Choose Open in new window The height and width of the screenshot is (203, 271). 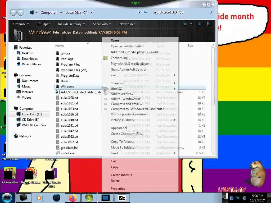[126, 46]
